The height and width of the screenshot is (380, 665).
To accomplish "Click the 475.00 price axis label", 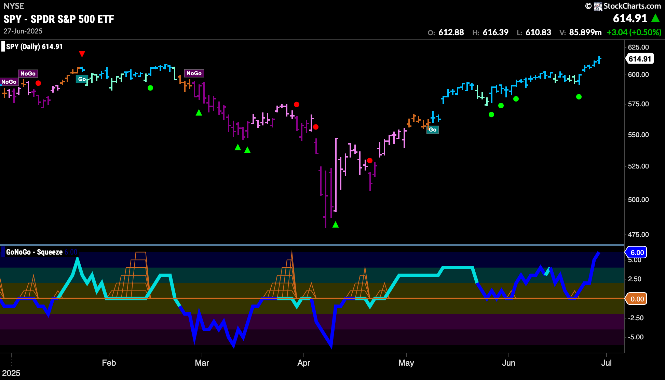I will coord(638,234).
